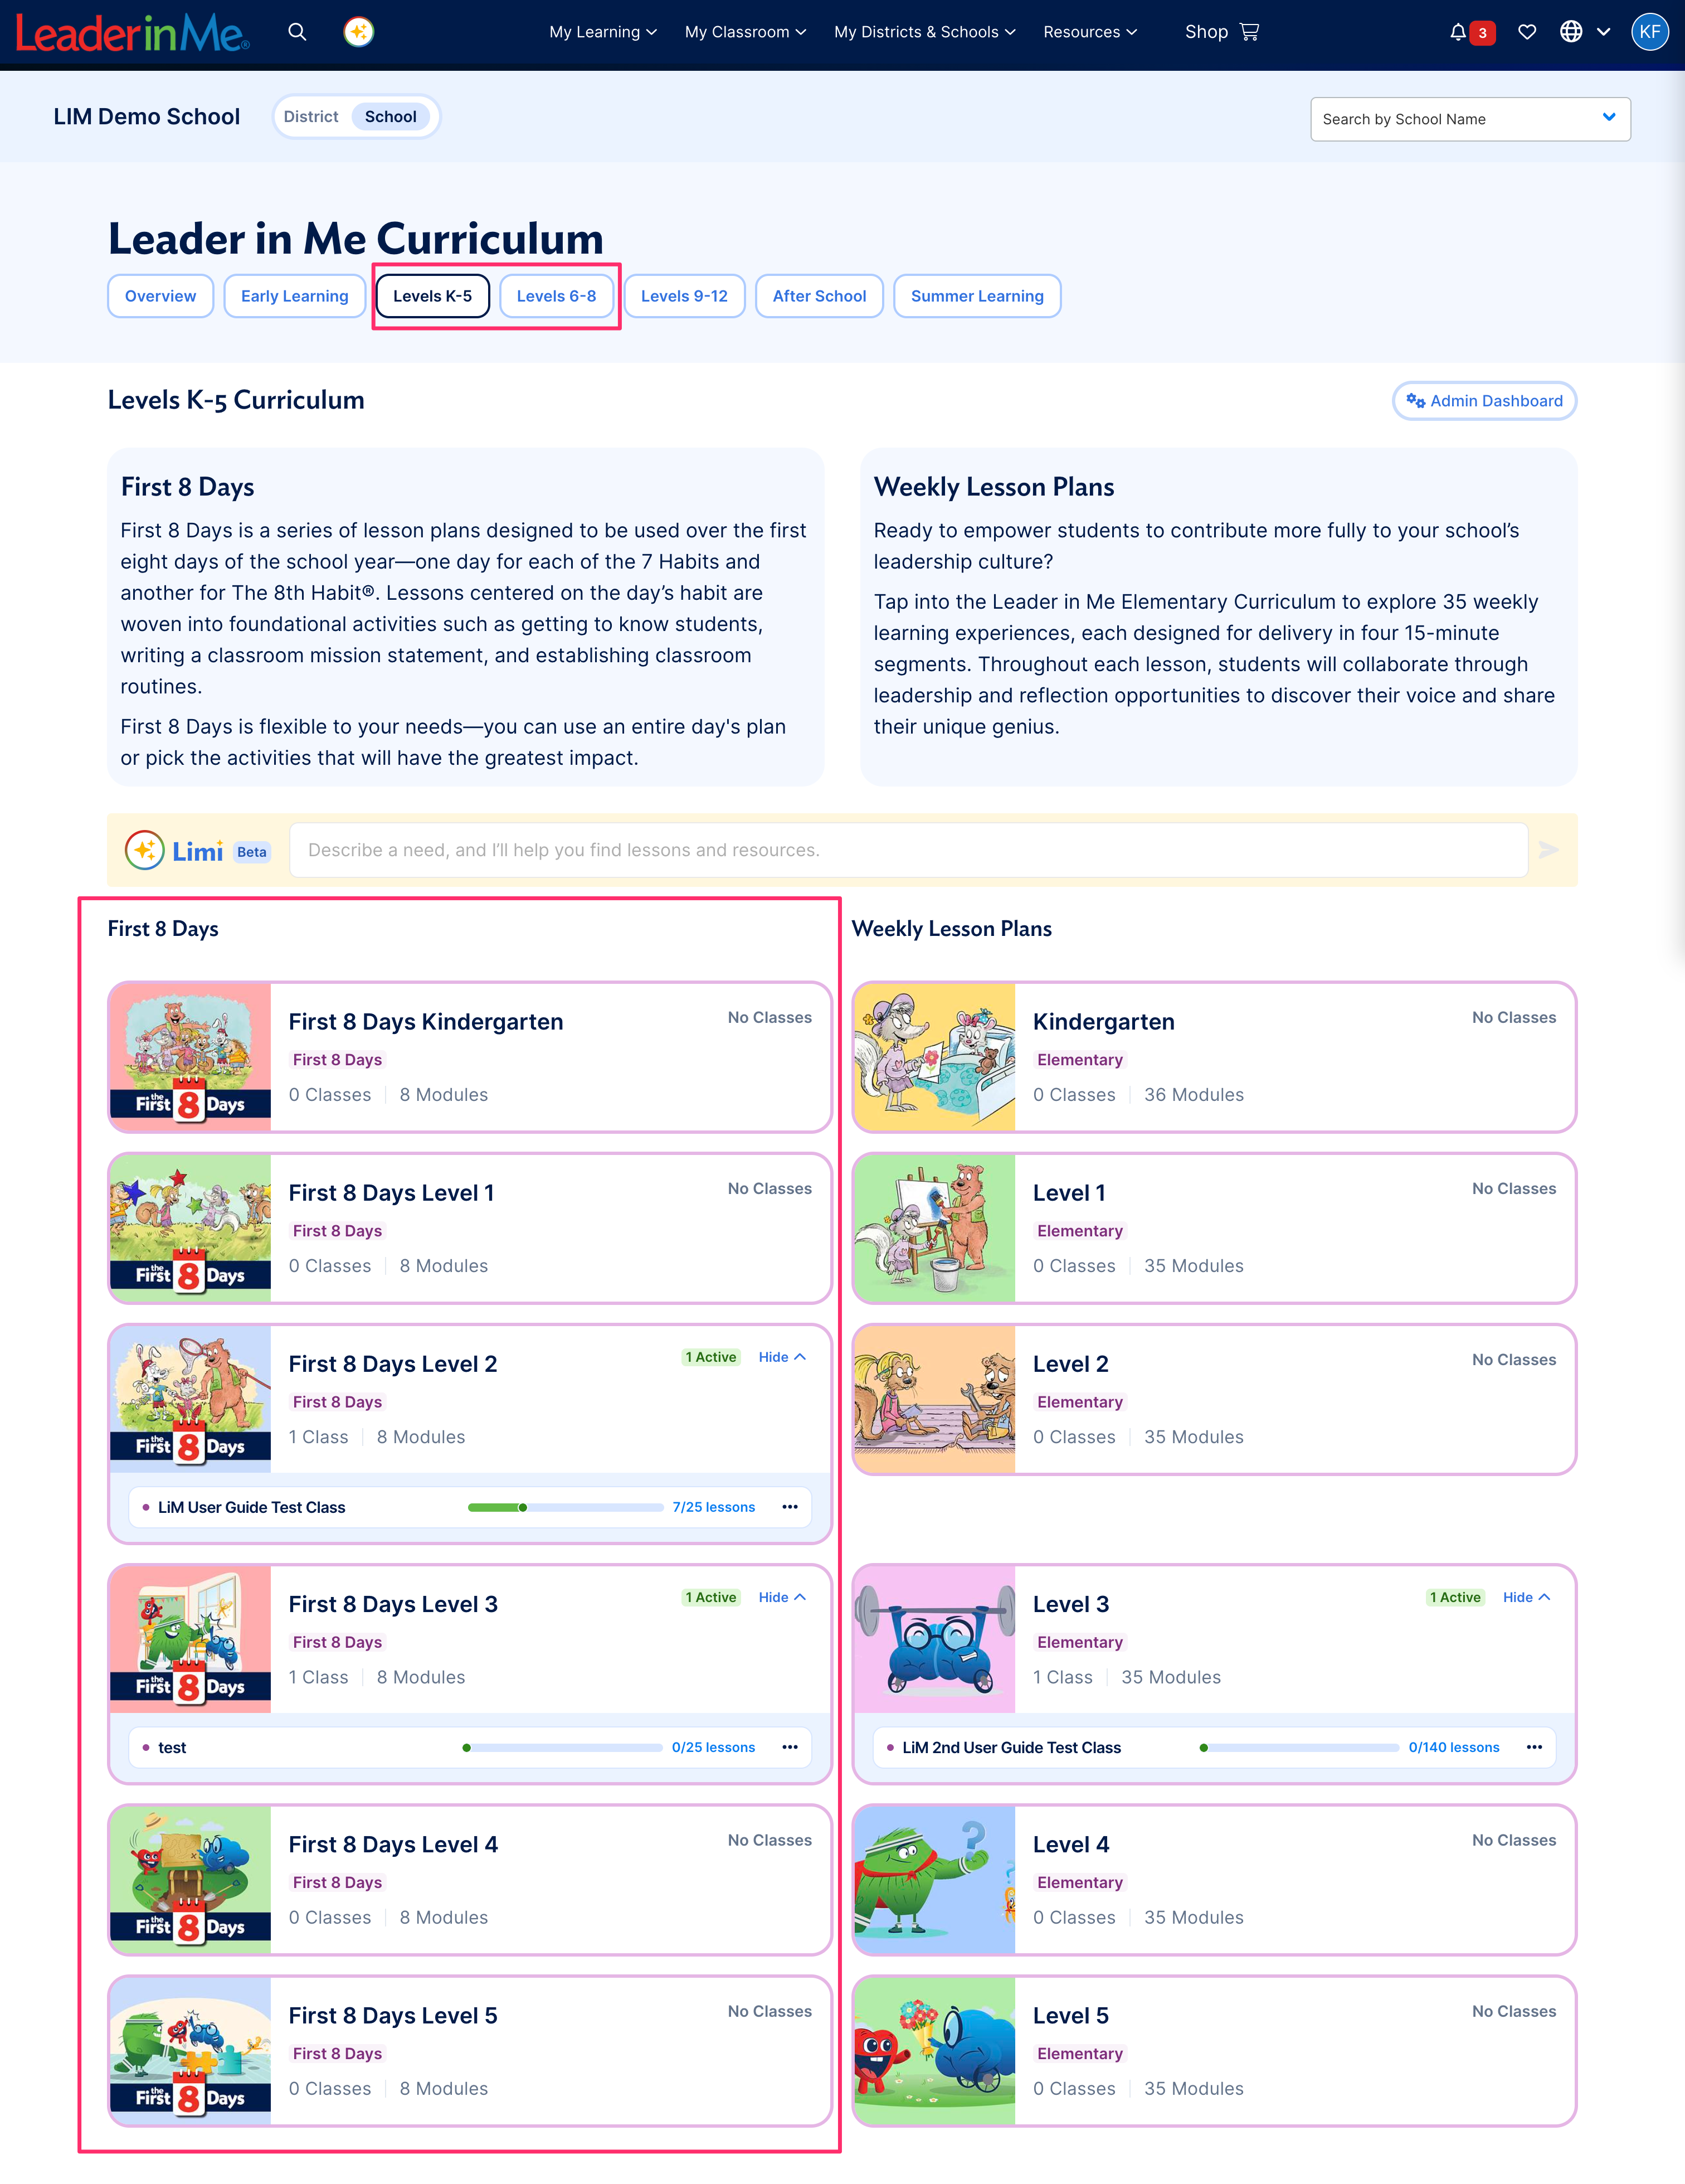Open the KF user avatar
1685x2184 pixels.
pos(1649,32)
